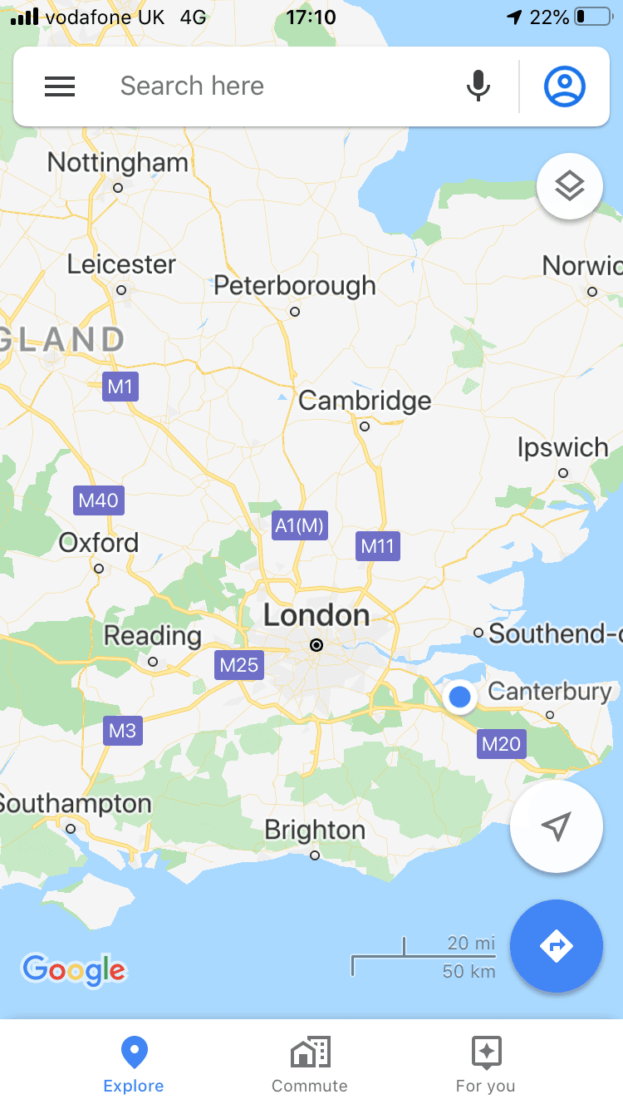Open the map layers button
This screenshot has height=1109, width=623.
pyautogui.click(x=570, y=186)
